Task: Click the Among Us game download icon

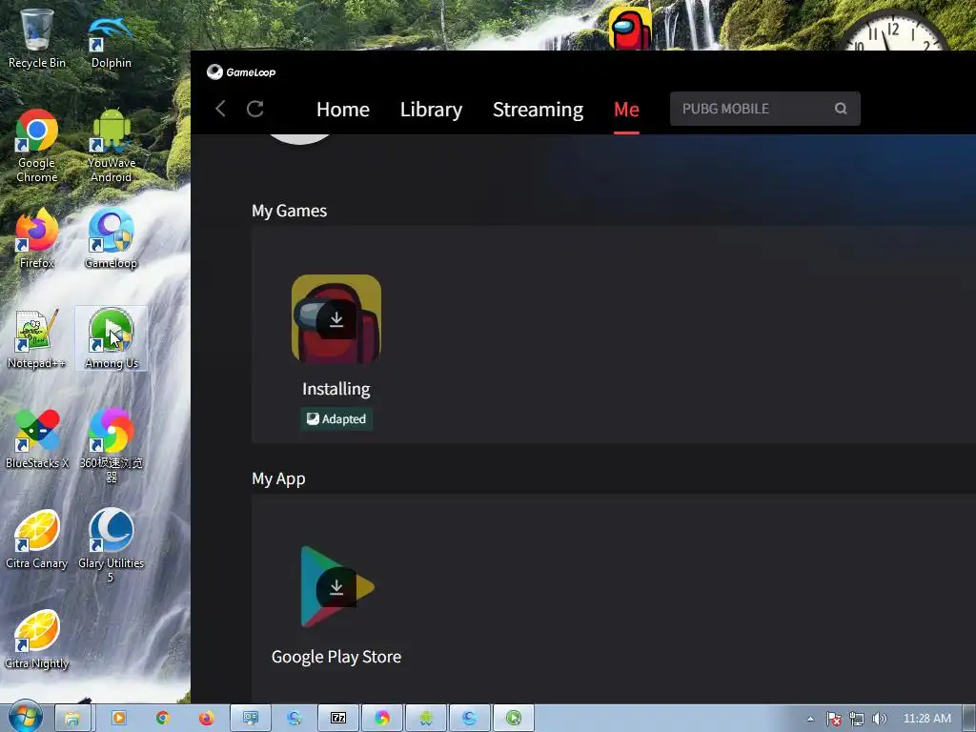Action: pos(336,318)
